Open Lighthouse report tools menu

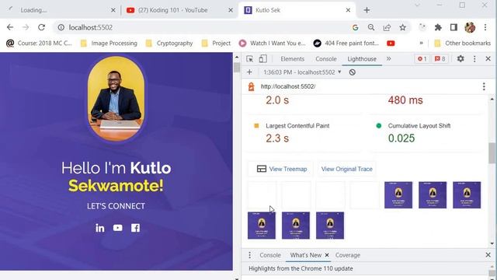pyautogui.click(x=484, y=86)
